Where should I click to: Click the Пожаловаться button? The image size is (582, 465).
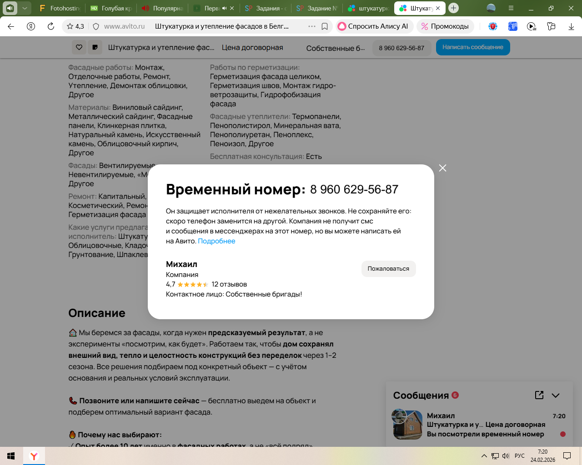pos(388,269)
